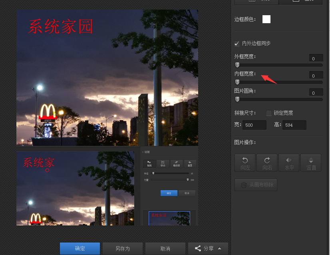Click the 拼接尺寸 label
This screenshot has width=330, height=255.
tap(245, 113)
